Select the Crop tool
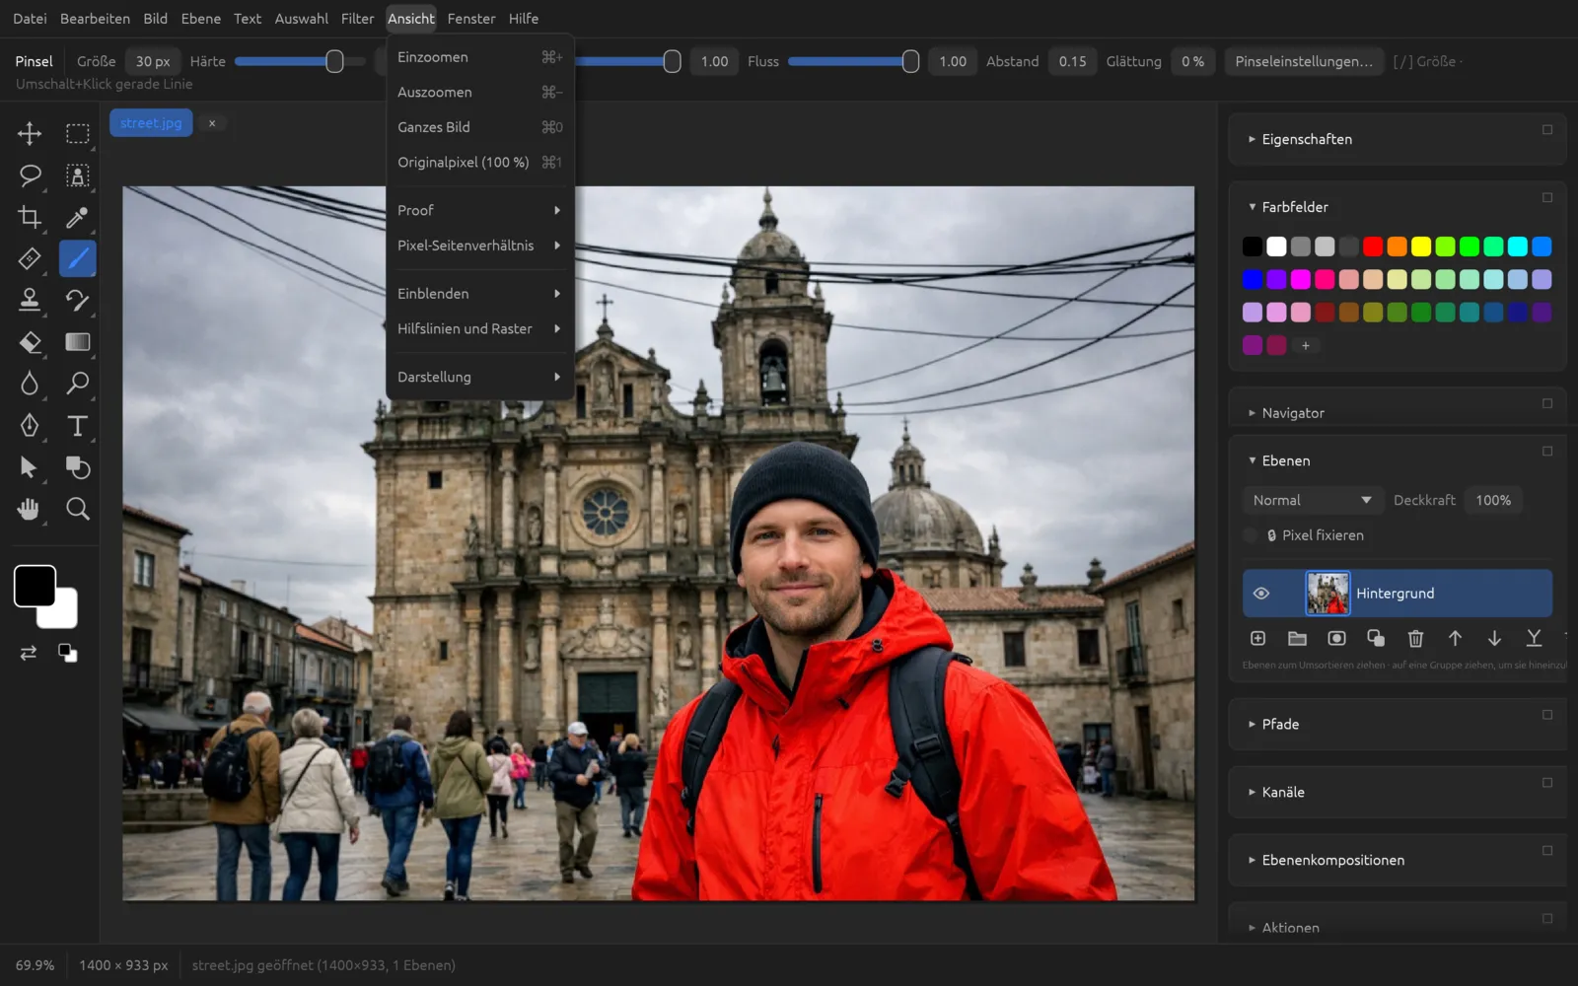 [x=30, y=217]
